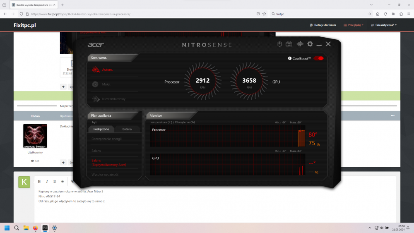
Task: Select the Wysoka wydajność power plan
Action: point(105,175)
